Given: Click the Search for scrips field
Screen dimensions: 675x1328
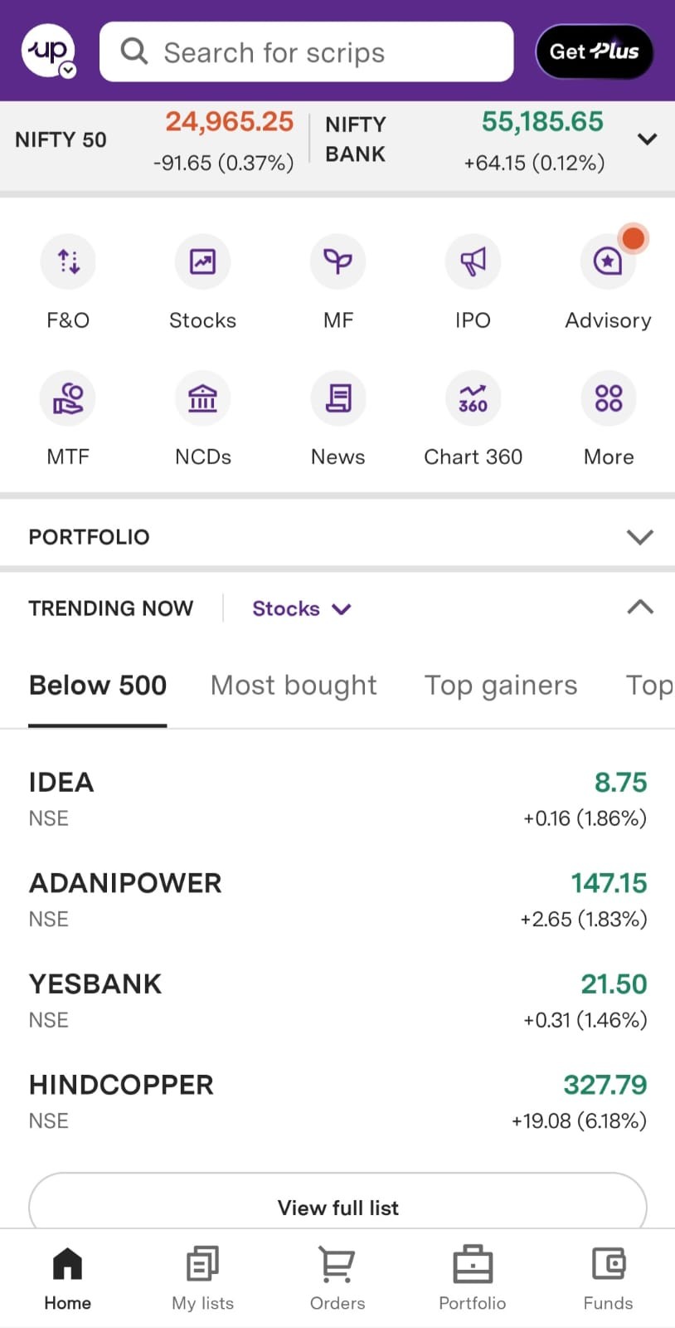Looking at the screenshot, I should point(306,52).
